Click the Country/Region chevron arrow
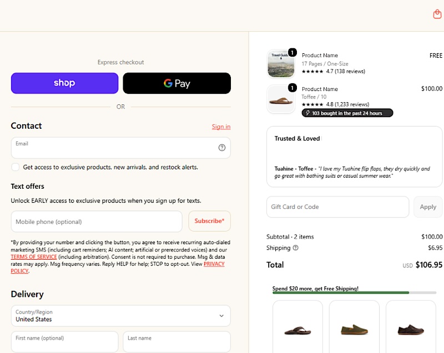 221,316
